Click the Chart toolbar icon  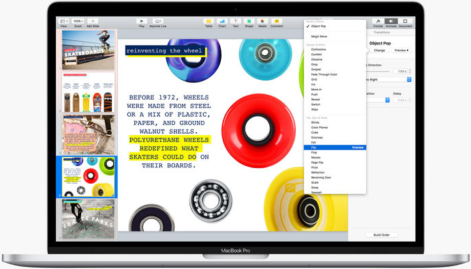point(222,21)
